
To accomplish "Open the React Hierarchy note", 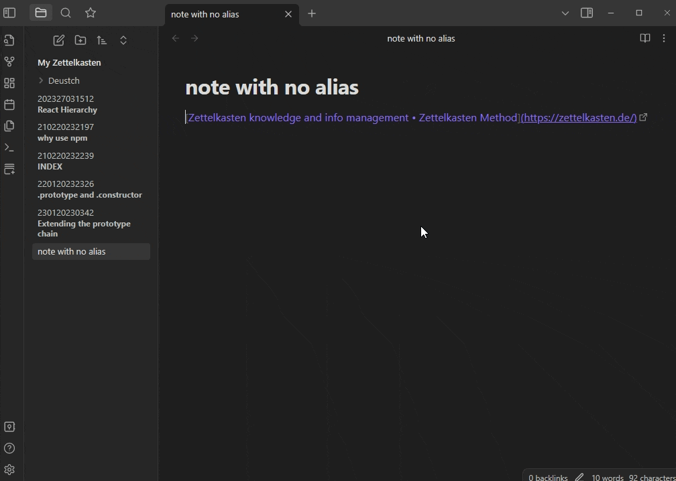I will pos(91,105).
